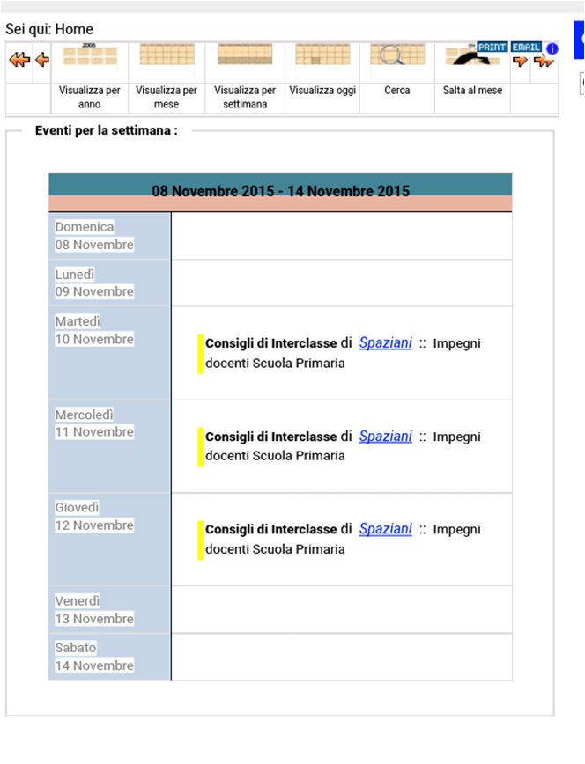Select 'Visualizza oggi' label
Screen dimensions: 585x764
[322, 90]
